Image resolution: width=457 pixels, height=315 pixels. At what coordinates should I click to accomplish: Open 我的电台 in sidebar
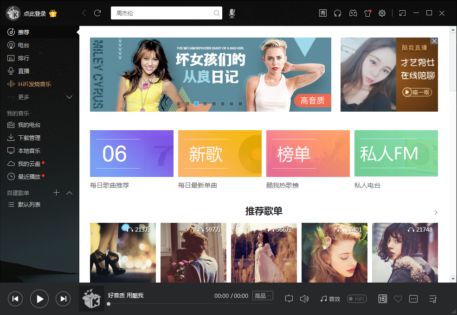pos(39,125)
